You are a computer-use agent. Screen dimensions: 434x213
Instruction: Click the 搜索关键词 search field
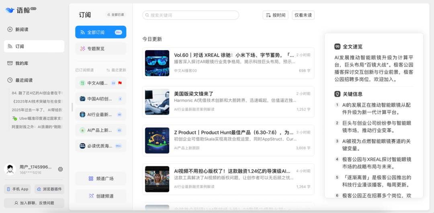[190, 15]
